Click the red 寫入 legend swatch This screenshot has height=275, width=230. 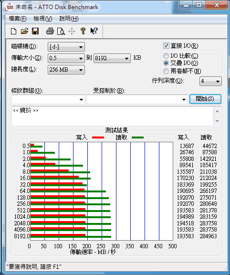[x=98, y=137]
